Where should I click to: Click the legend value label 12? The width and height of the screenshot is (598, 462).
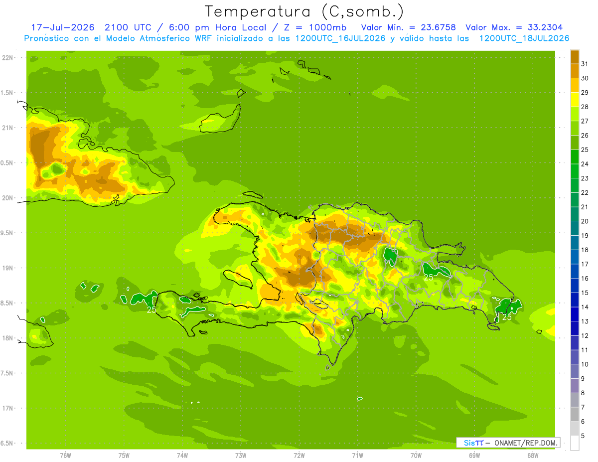(585, 336)
